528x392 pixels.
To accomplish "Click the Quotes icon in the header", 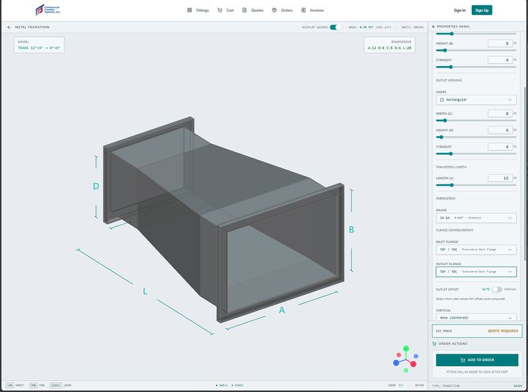I will (245, 10).
